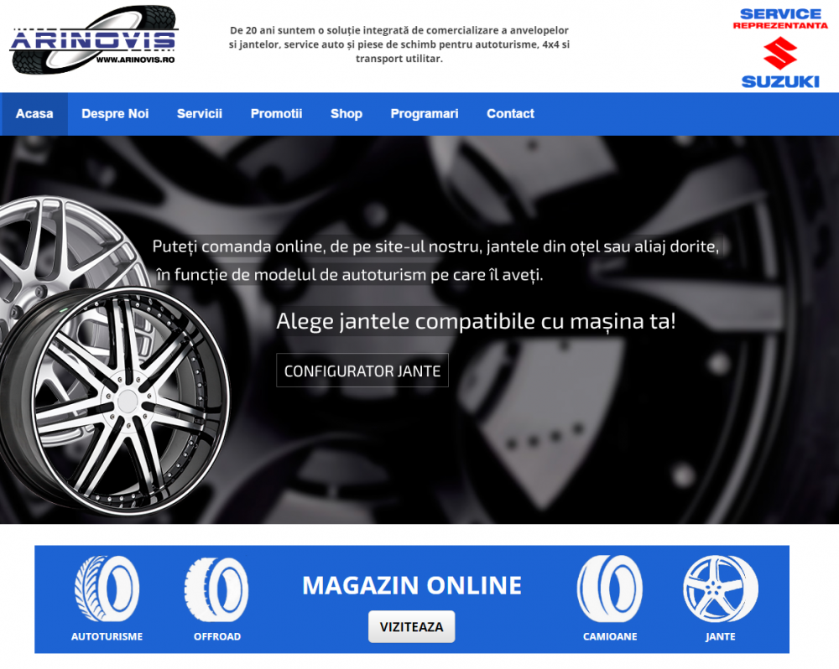Image resolution: width=839 pixels, height=669 pixels.
Task: Click the Autoturisme text label
Action: point(107,636)
